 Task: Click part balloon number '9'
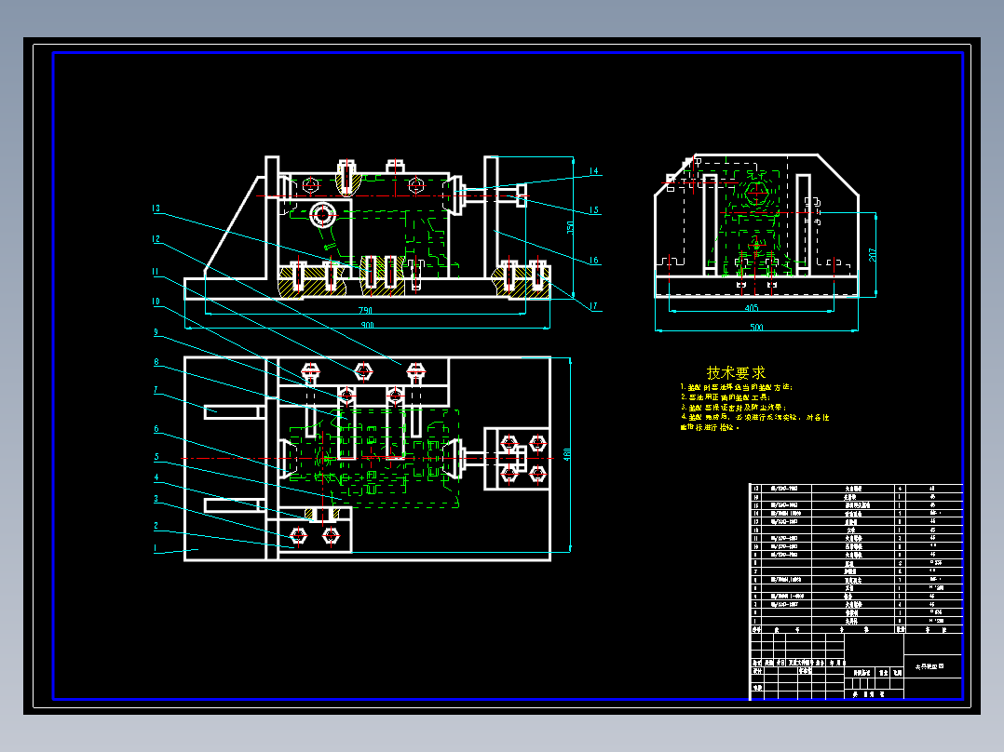coord(156,331)
